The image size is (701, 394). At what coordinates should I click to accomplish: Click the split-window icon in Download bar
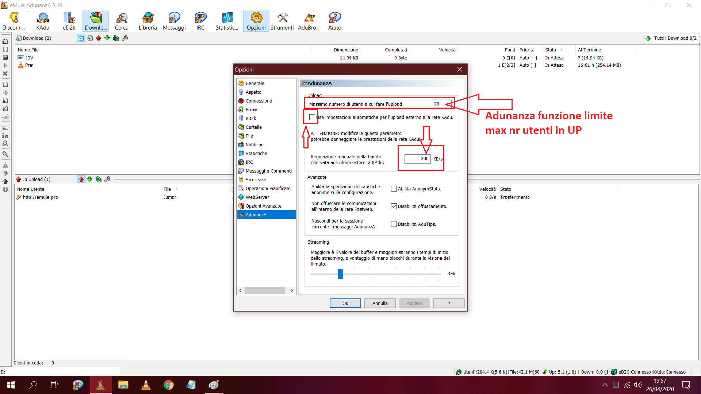click(x=81, y=38)
